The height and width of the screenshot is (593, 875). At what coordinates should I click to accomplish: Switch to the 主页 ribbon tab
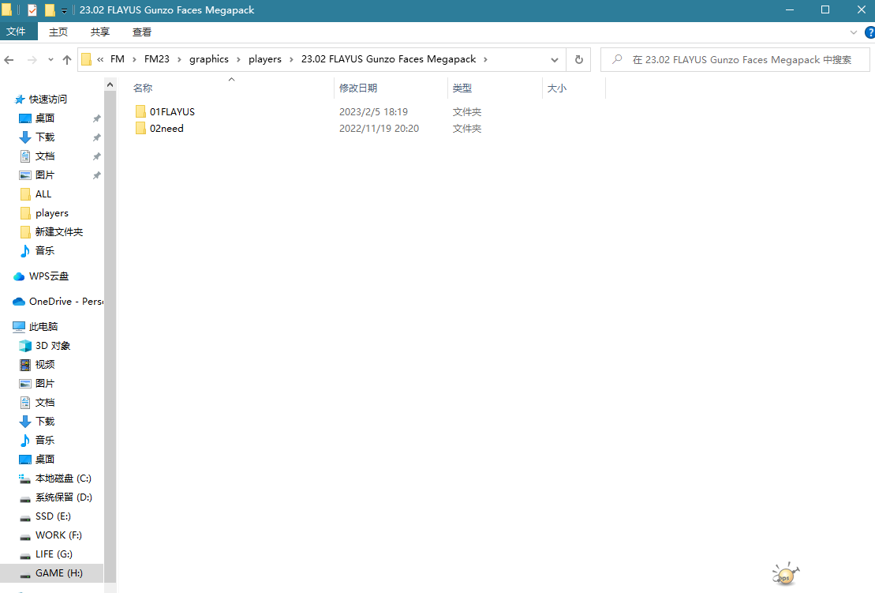[x=58, y=32]
